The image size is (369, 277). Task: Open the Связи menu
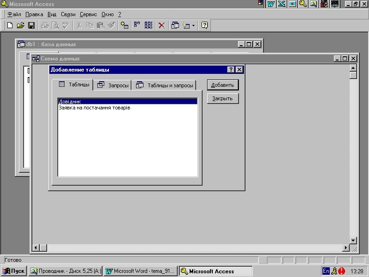tap(68, 14)
